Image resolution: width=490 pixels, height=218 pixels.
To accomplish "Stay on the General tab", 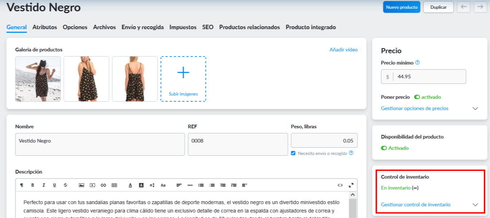I will [x=17, y=27].
